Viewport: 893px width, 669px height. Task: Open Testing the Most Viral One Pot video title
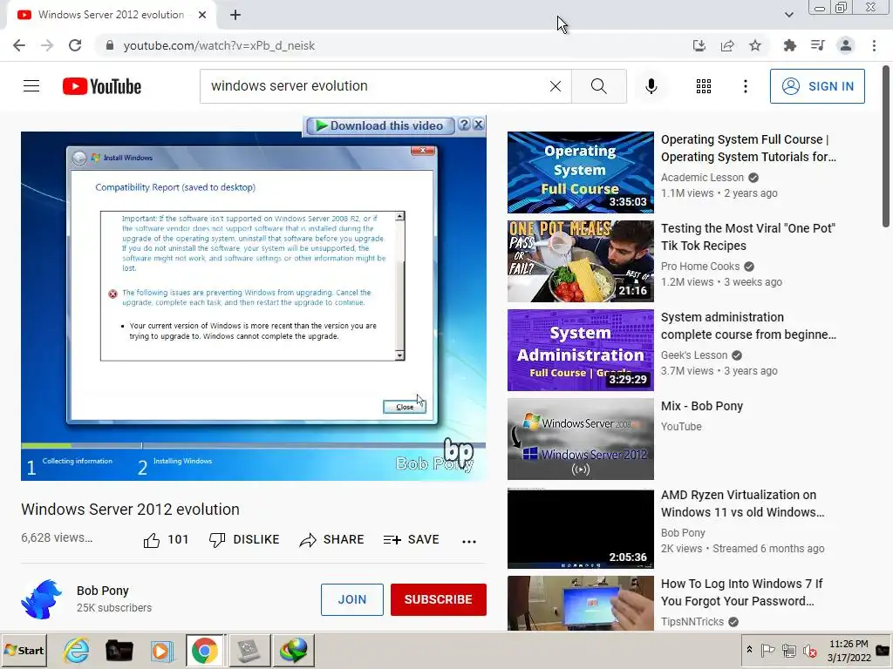(747, 237)
